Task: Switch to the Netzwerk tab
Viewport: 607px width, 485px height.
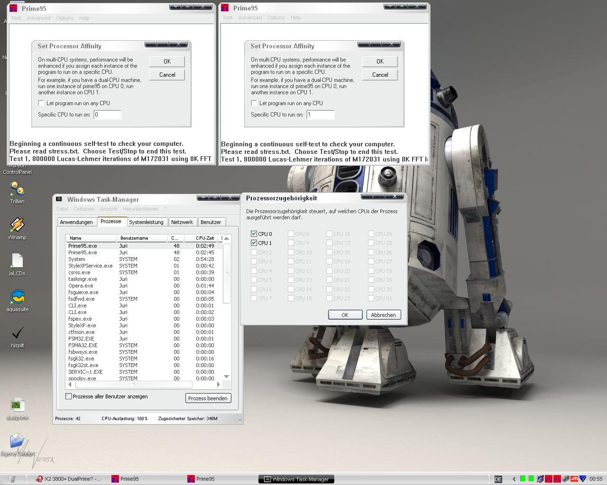Action: [182, 222]
